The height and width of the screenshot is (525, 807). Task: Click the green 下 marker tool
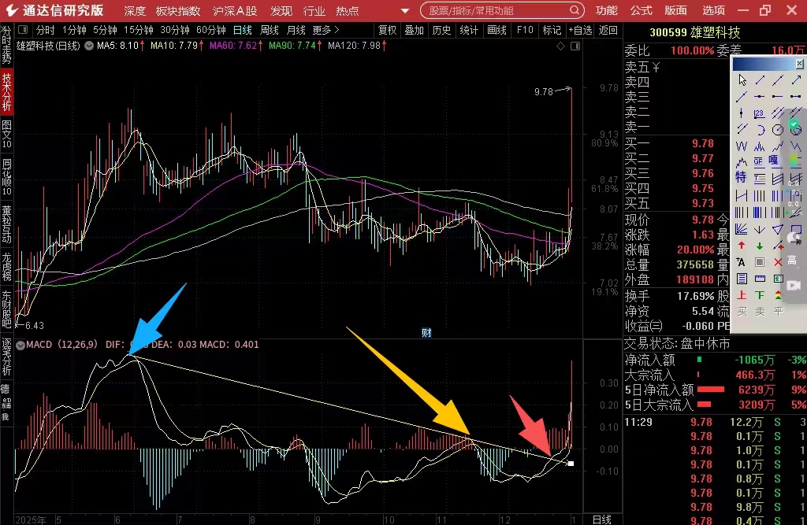(760, 295)
